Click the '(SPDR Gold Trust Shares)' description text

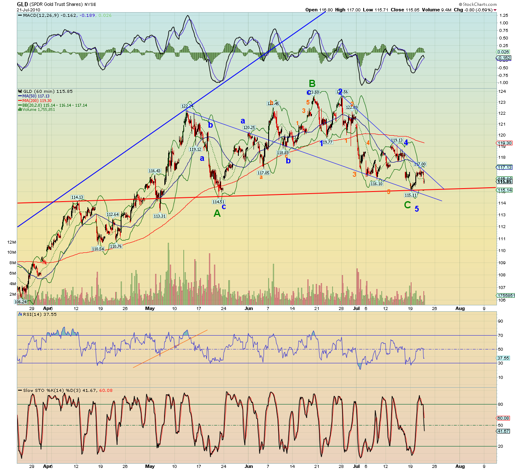tap(56, 5)
